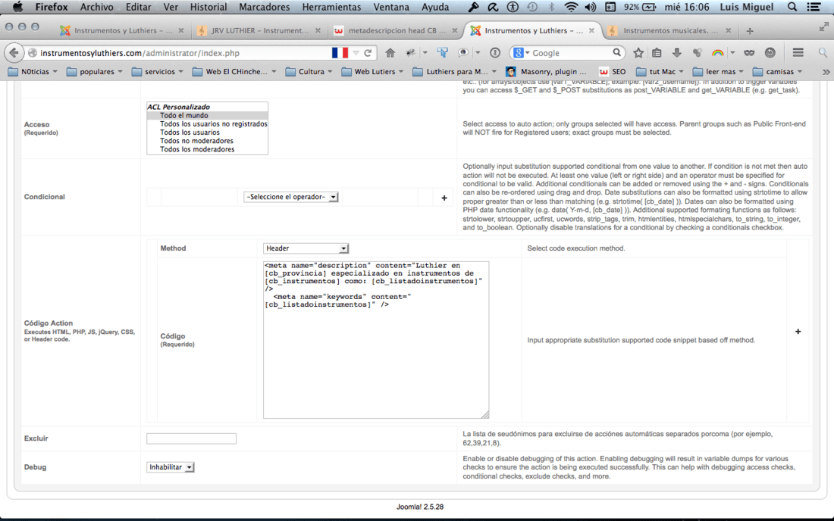
Task: Open the Historial menu
Action: point(208,7)
